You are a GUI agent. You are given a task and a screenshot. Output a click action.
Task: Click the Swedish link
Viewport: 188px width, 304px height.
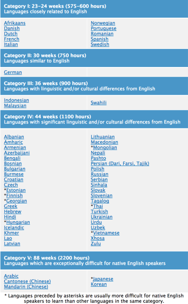[100, 45]
